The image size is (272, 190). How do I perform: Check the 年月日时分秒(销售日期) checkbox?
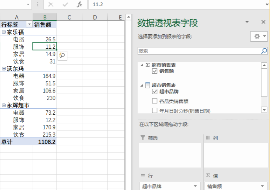pyautogui.click(x=154, y=110)
